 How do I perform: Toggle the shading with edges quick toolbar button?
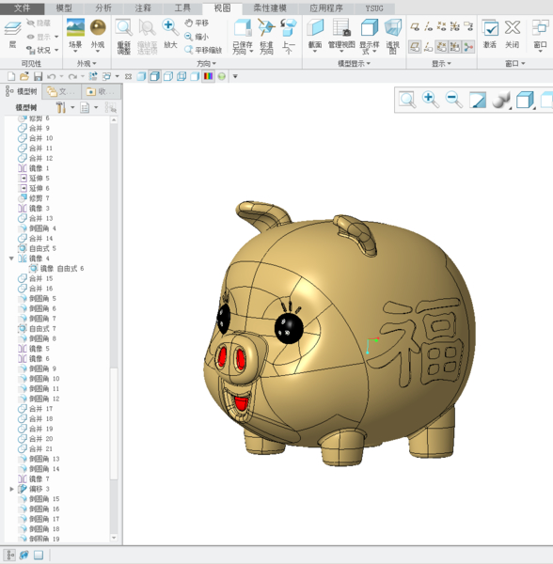pos(155,76)
